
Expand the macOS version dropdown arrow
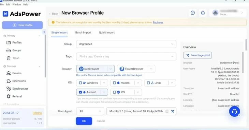coord(138,83)
